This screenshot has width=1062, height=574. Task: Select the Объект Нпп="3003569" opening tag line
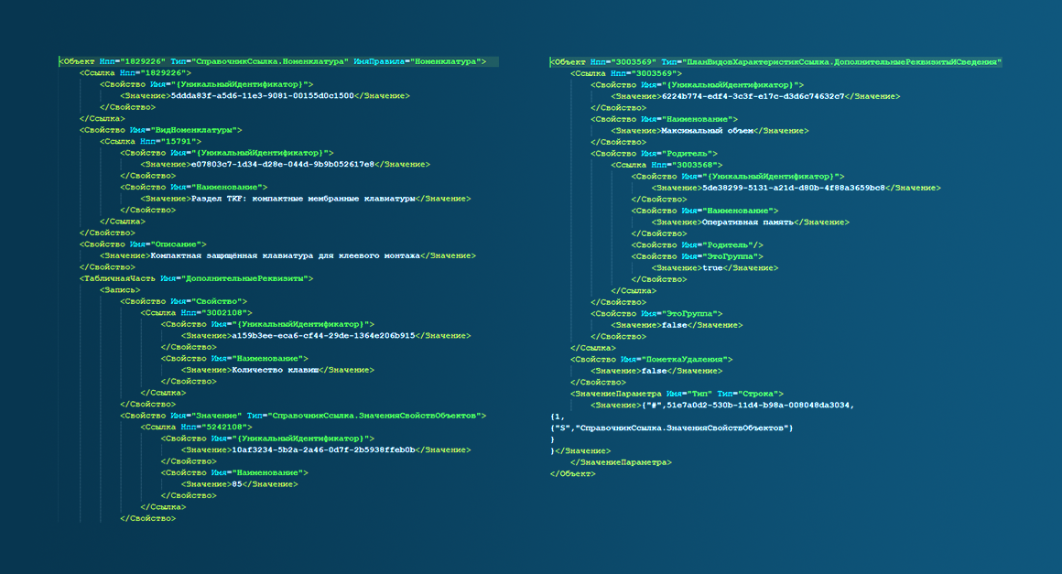coord(775,62)
